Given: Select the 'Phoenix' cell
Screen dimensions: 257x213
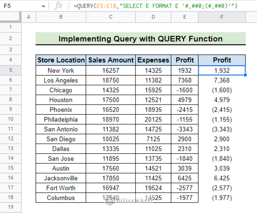Looking at the screenshot, I should pyautogui.click(x=61, y=110).
